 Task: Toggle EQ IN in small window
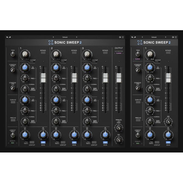pos(168,142)
